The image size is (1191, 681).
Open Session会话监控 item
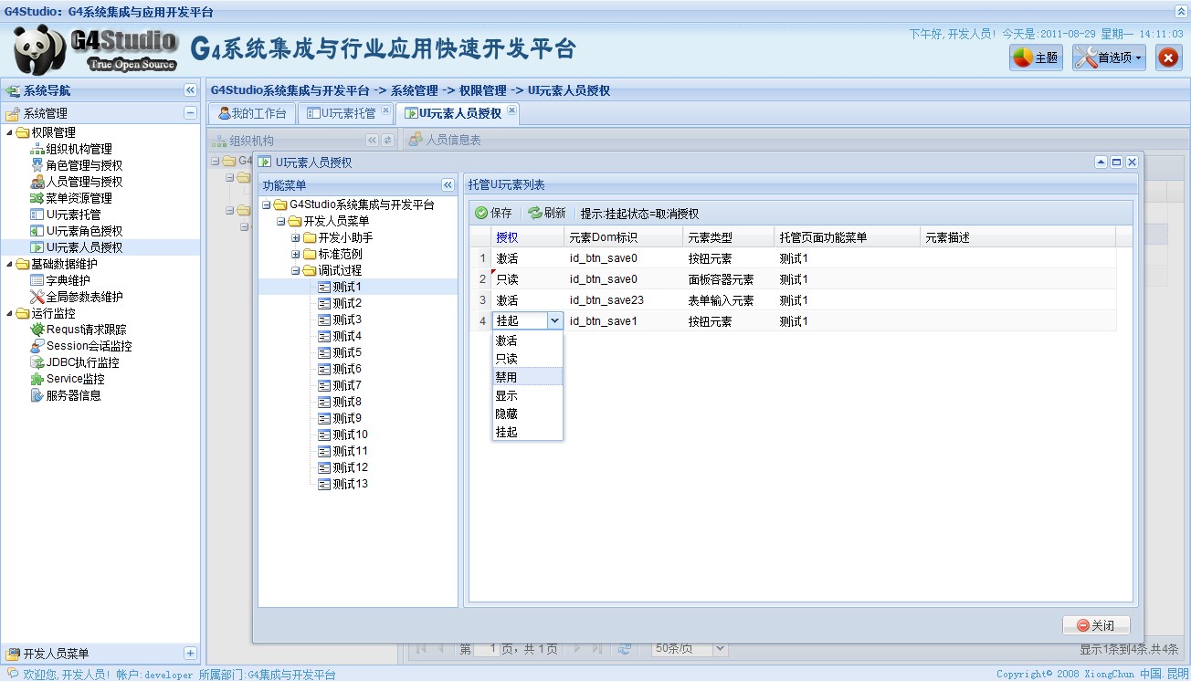[89, 347]
